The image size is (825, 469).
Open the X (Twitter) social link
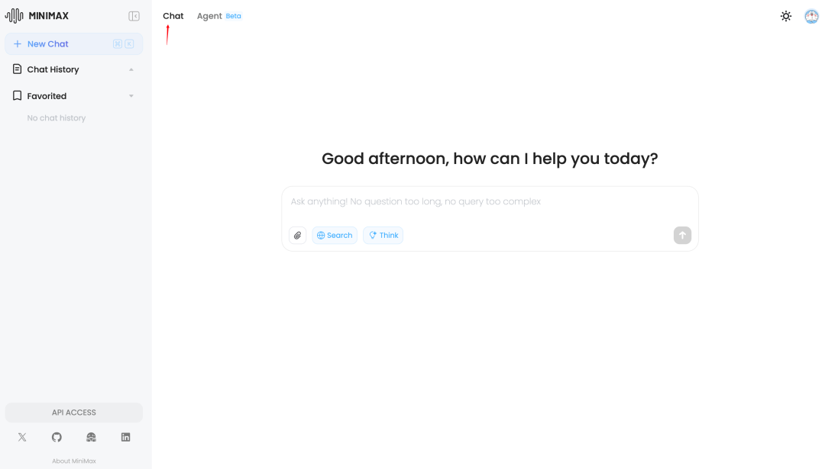tap(22, 437)
